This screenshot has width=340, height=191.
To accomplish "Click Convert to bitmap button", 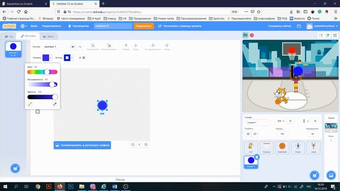I will point(82,145).
